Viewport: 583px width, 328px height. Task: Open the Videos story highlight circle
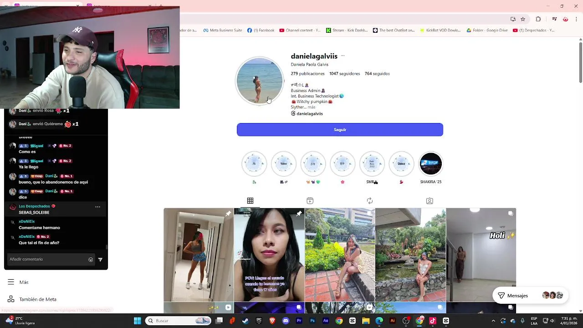284,164
